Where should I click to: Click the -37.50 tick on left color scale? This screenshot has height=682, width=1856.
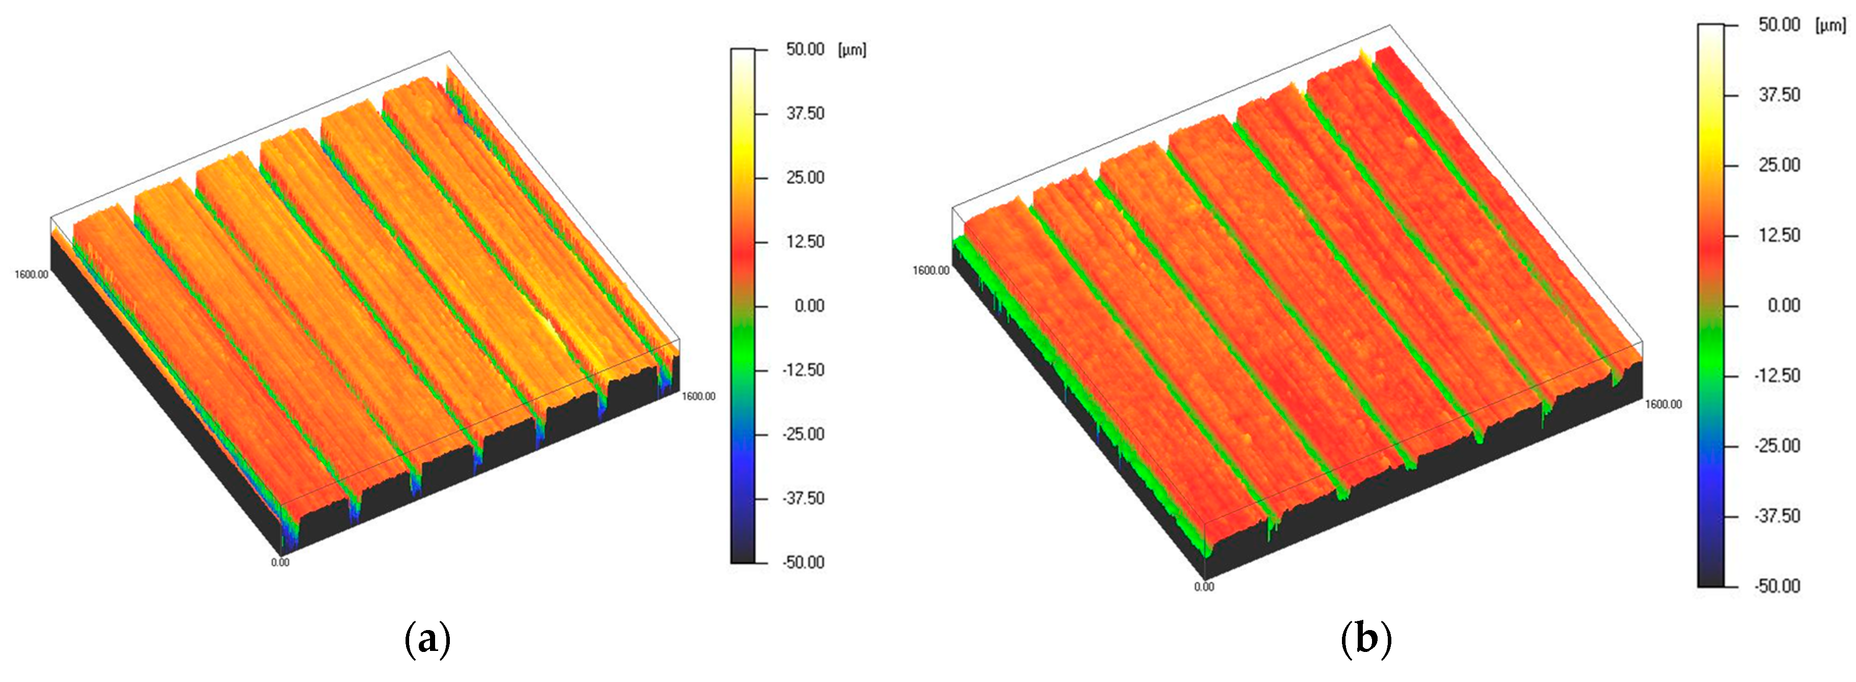point(803,498)
